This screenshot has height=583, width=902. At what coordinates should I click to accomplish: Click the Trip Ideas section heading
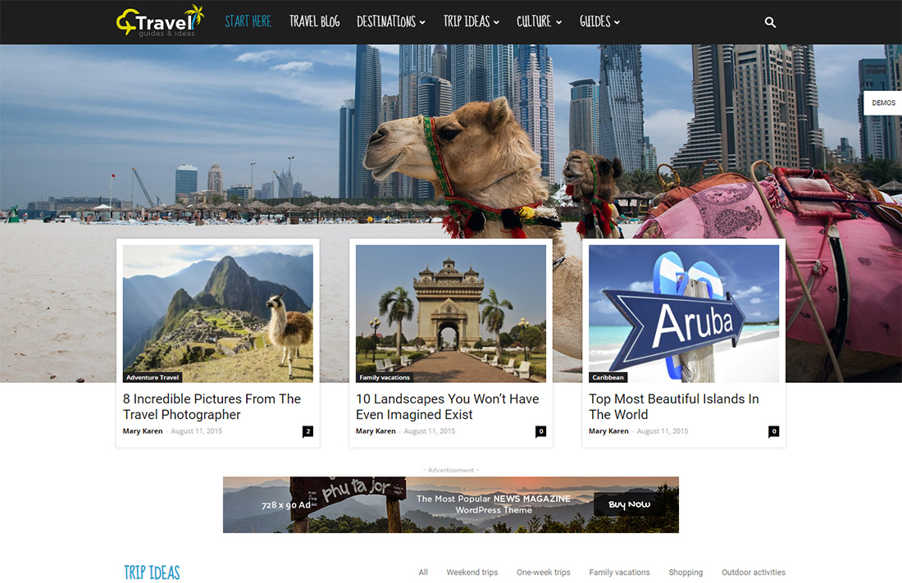[x=152, y=572]
